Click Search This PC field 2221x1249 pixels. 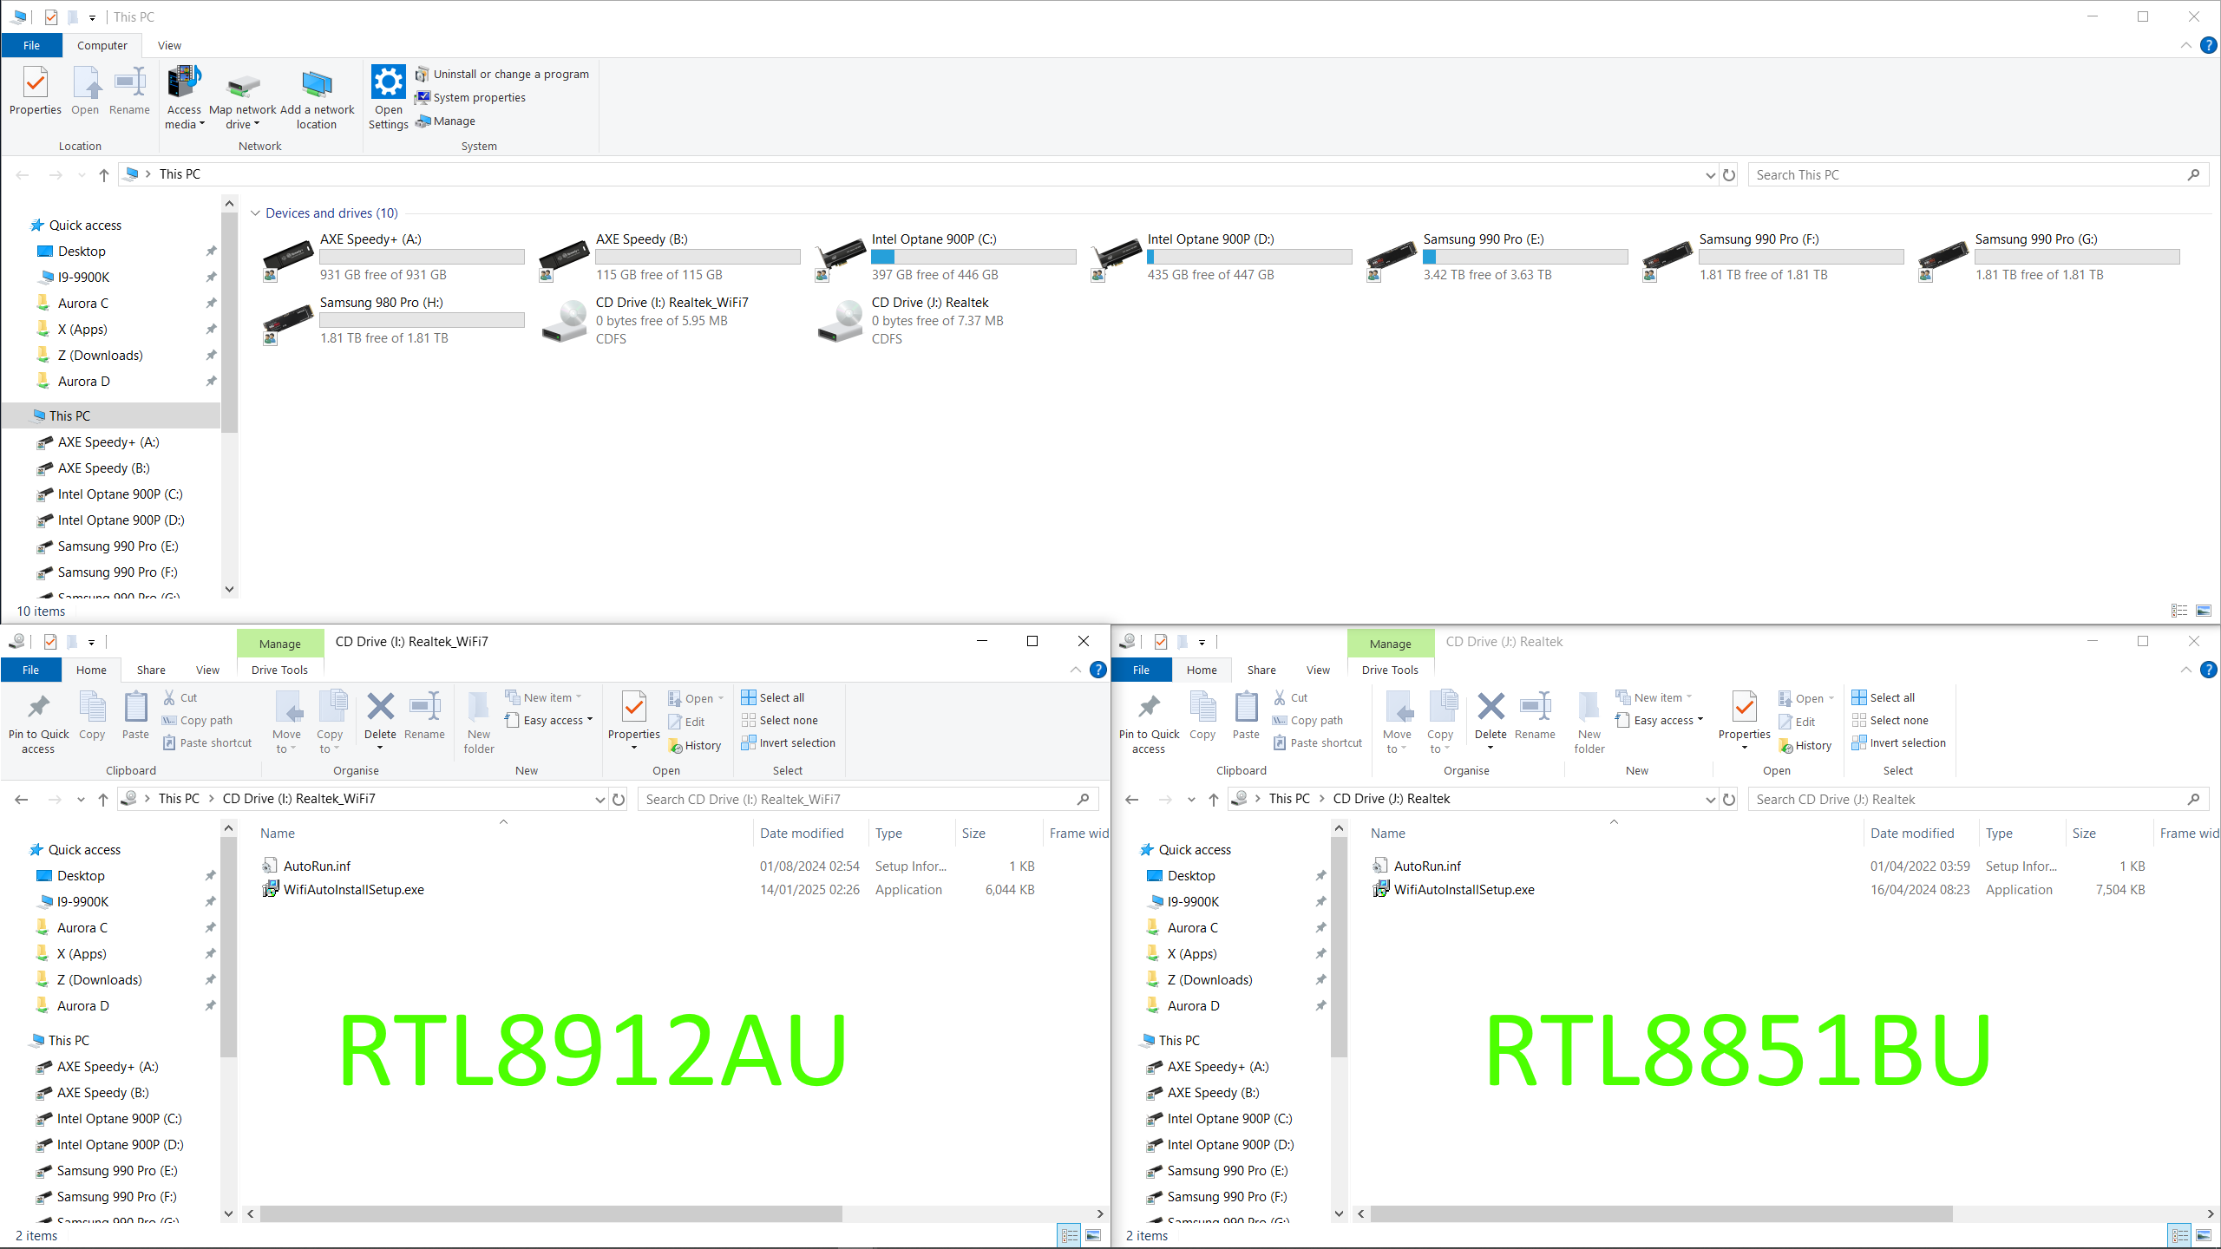point(1969,174)
